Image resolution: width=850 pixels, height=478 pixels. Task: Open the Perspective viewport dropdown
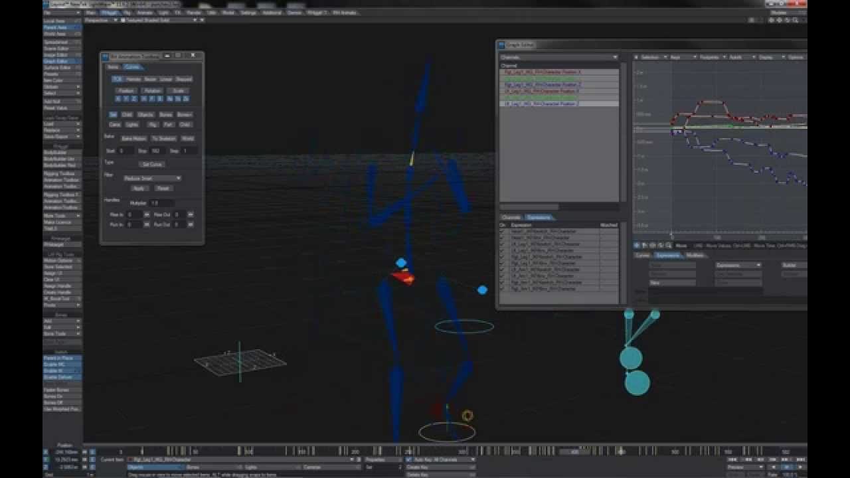pyautogui.click(x=100, y=20)
